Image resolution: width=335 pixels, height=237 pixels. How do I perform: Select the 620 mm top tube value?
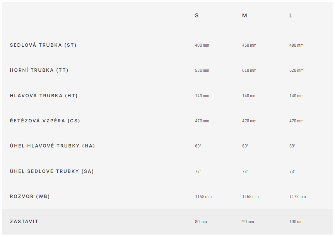(296, 70)
